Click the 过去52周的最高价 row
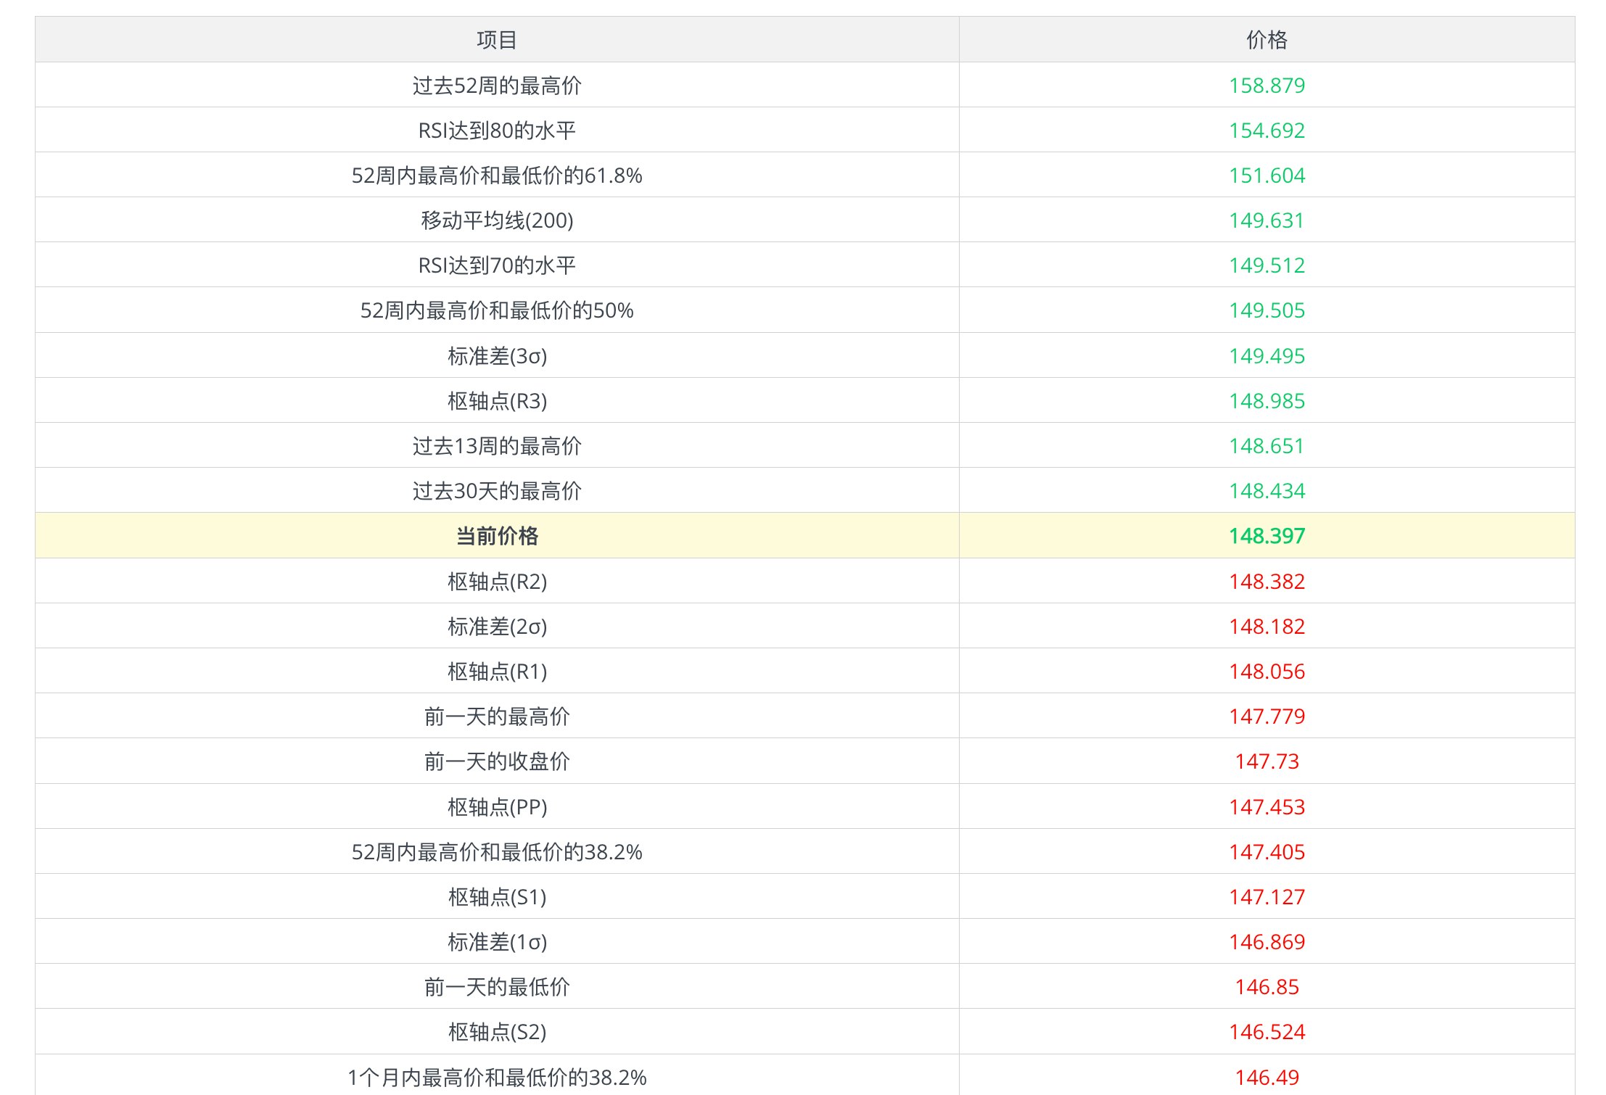Image resolution: width=1606 pixels, height=1095 pixels. 498,85
